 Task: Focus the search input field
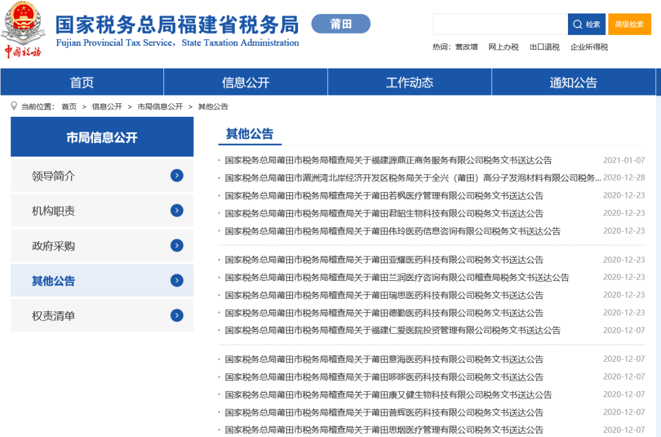[501, 24]
